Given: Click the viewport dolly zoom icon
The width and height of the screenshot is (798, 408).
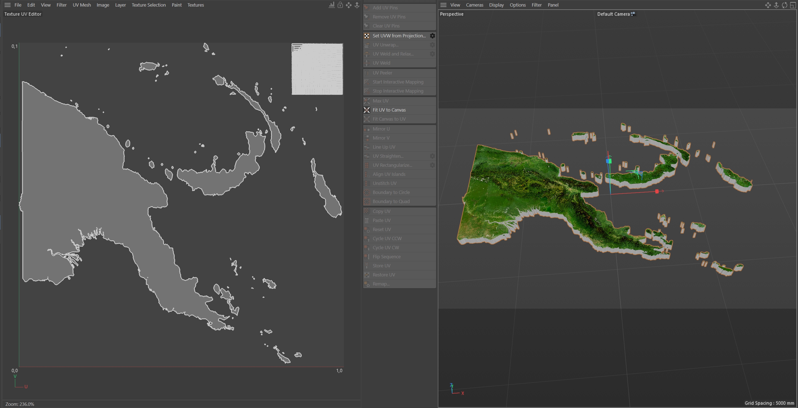Looking at the screenshot, I should point(776,5).
